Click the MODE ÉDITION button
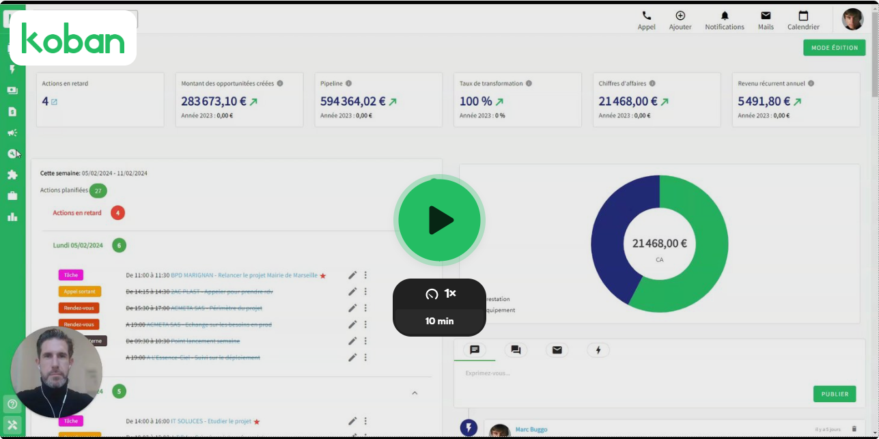This screenshot has width=879, height=439. coord(835,48)
